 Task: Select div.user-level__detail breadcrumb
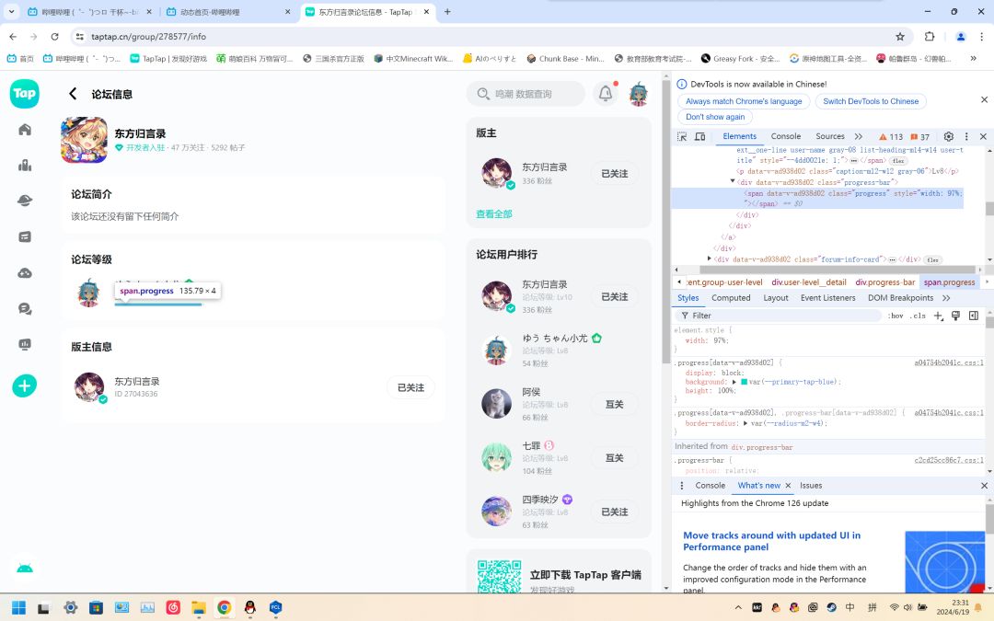808,282
